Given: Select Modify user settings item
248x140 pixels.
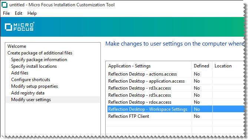Looking at the screenshot, I should (53, 100).
